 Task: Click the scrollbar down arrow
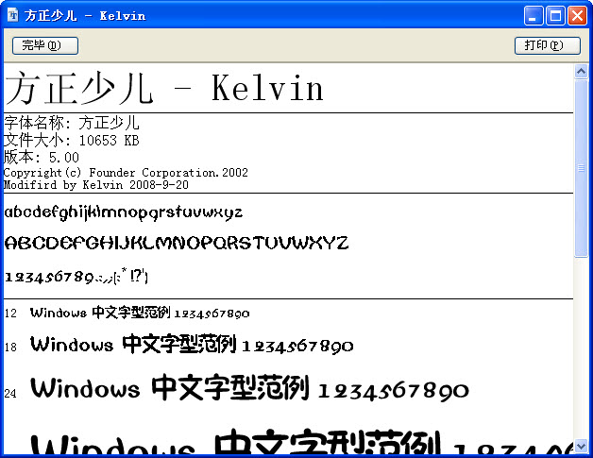[581, 446]
